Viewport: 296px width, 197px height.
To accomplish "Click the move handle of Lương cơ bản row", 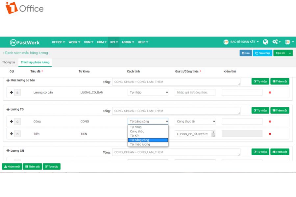I will (x=12, y=92).
